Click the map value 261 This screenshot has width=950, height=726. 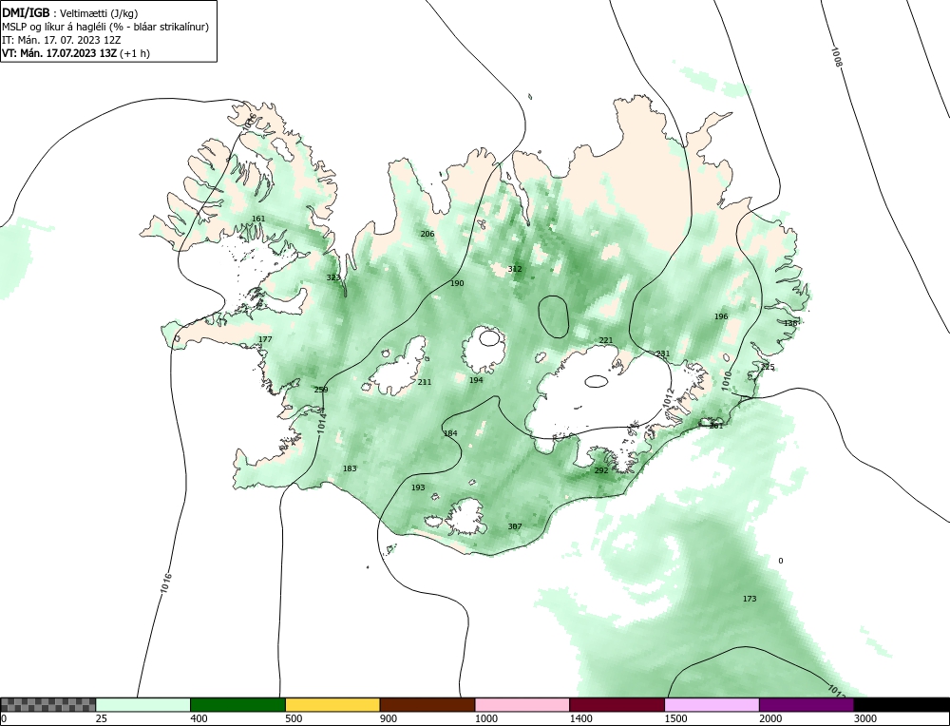point(716,426)
